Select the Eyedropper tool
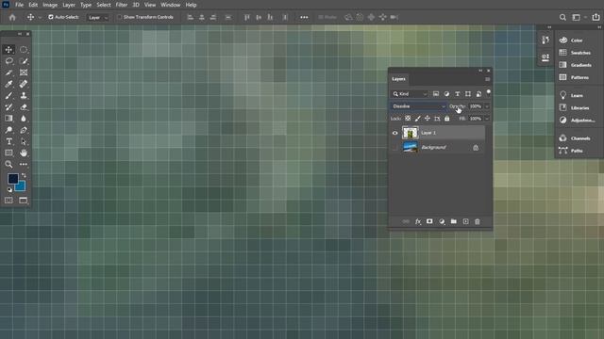This screenshot has height=339, width=604. 8,84
